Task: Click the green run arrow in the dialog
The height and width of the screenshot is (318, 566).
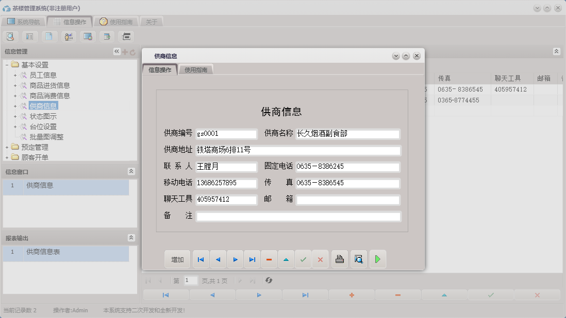Action: (378, 259)
